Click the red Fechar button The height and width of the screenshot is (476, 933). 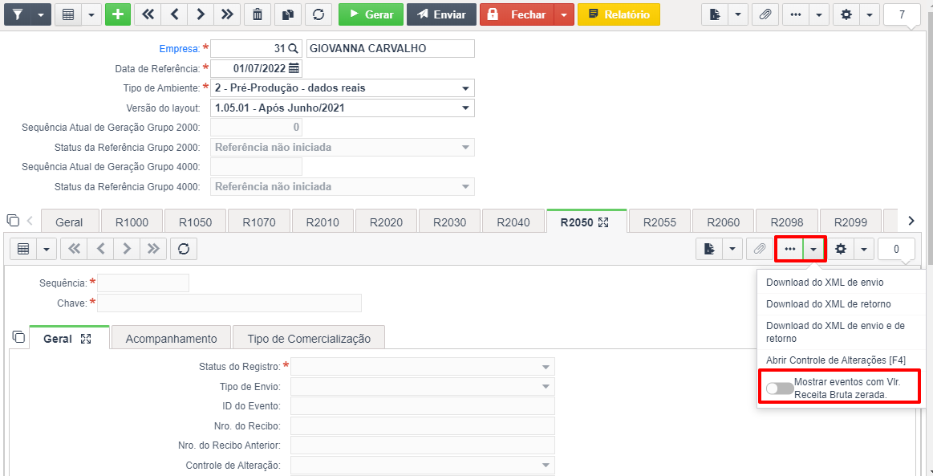(517, 15)
